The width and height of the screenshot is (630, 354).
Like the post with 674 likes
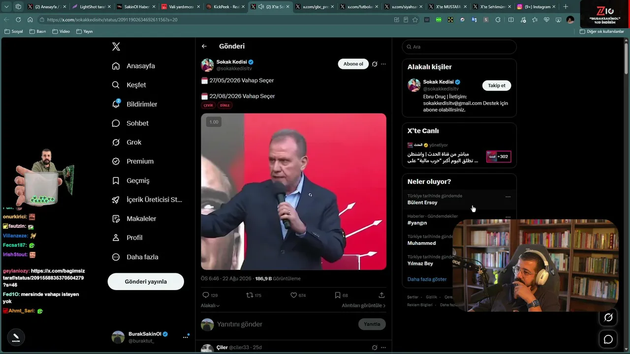click(x=294, y=295)
